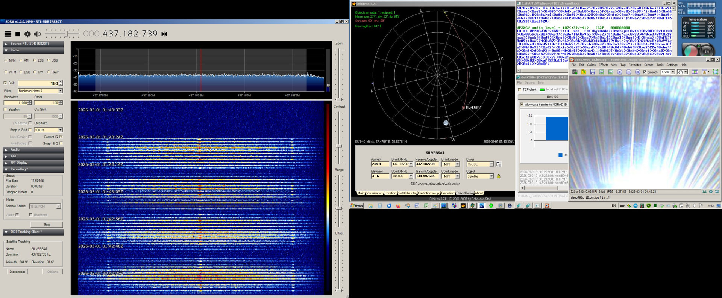Open the Dnlink mode FM-N dropdown
This screenshot has height=298, width=722.
click(457, 164)
